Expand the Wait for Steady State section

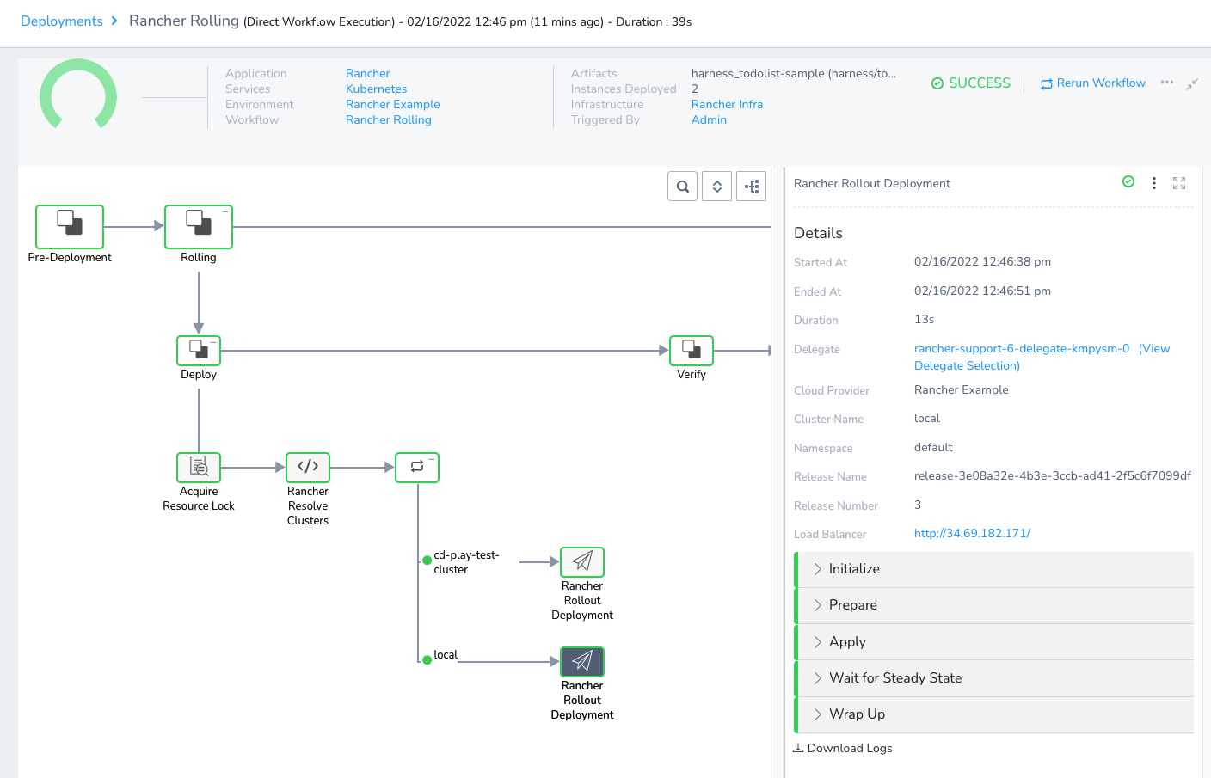pos(993,678)
